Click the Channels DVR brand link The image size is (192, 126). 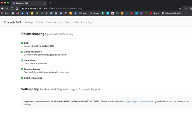13,23
